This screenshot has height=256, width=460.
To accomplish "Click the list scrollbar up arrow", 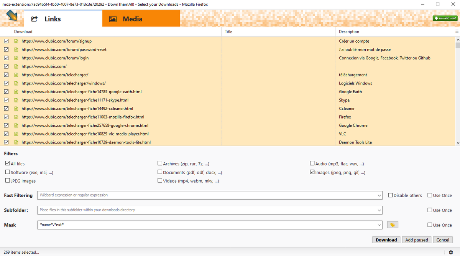I will (457, 40).
